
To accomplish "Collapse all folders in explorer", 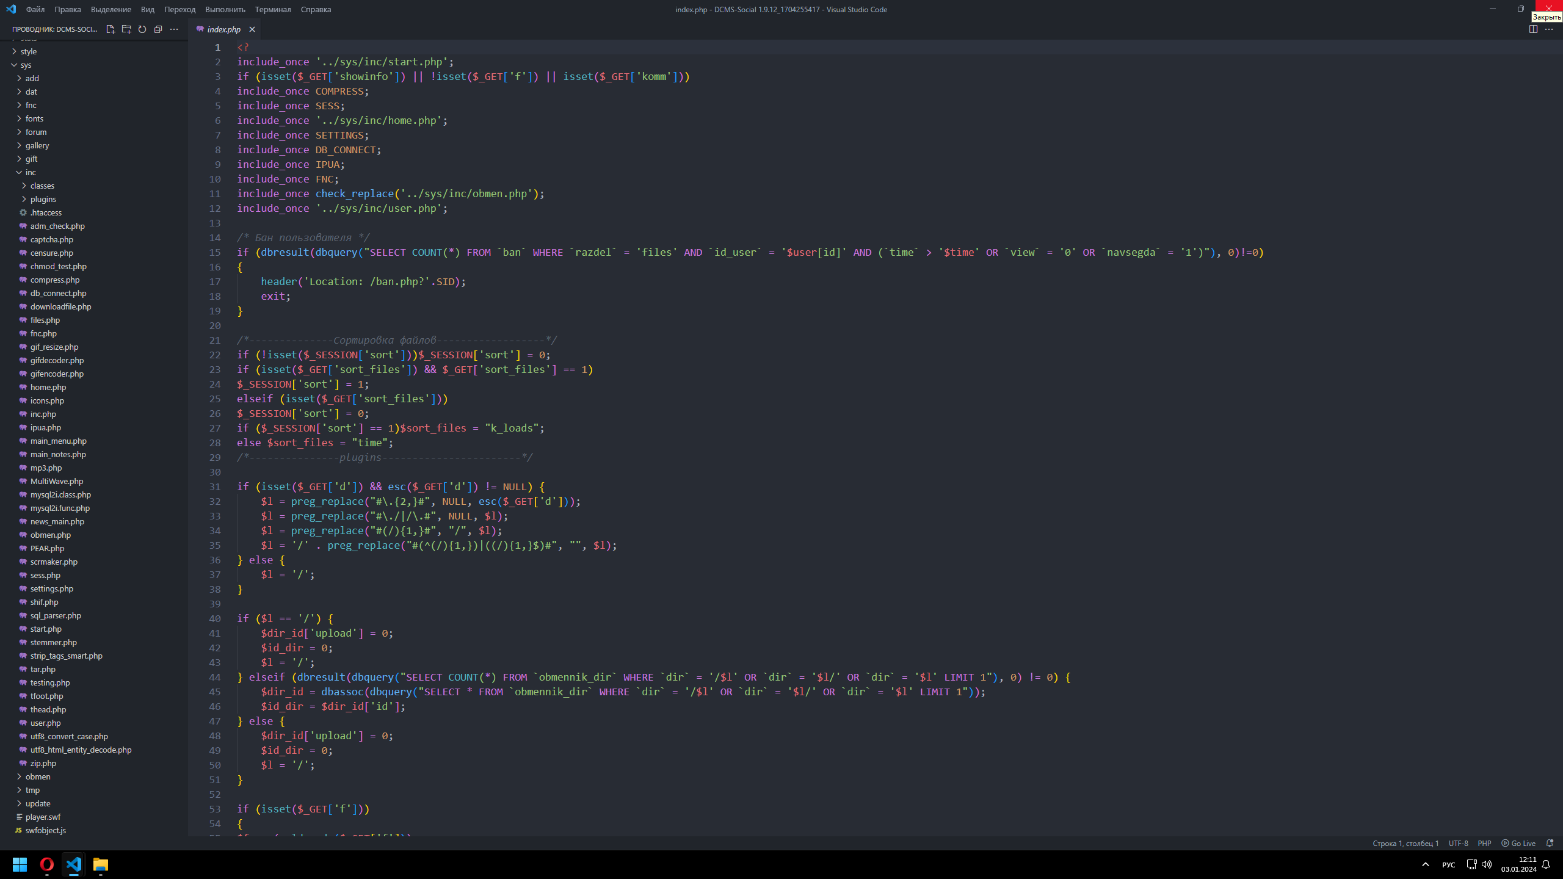I will point(158,29).
